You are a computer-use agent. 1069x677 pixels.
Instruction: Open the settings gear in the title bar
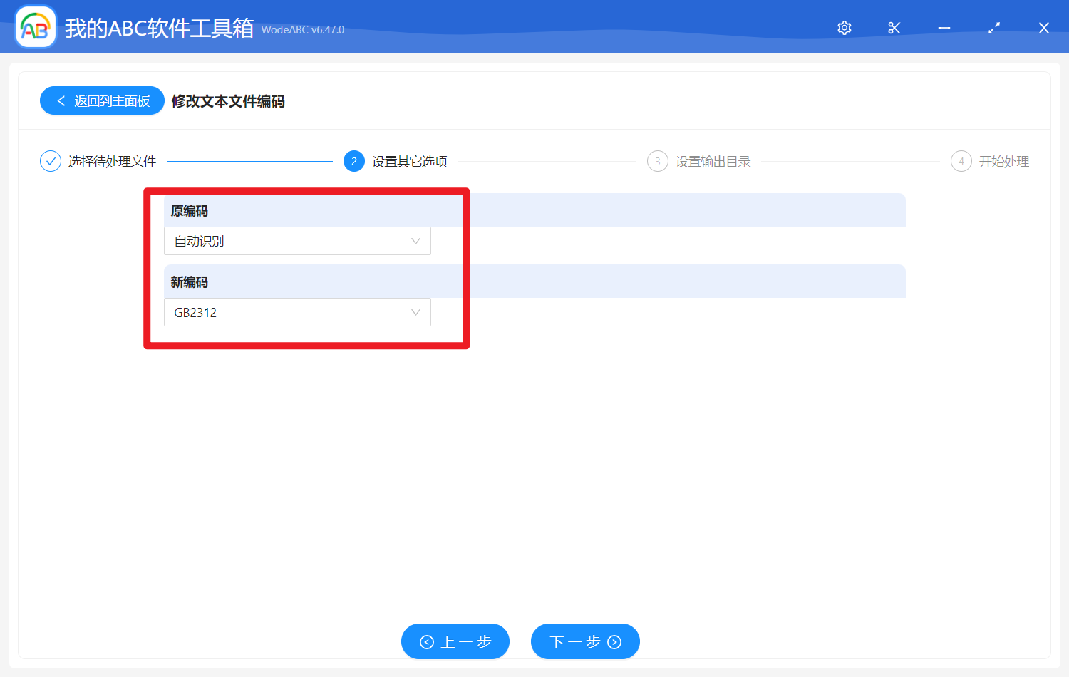pos(844,28)
